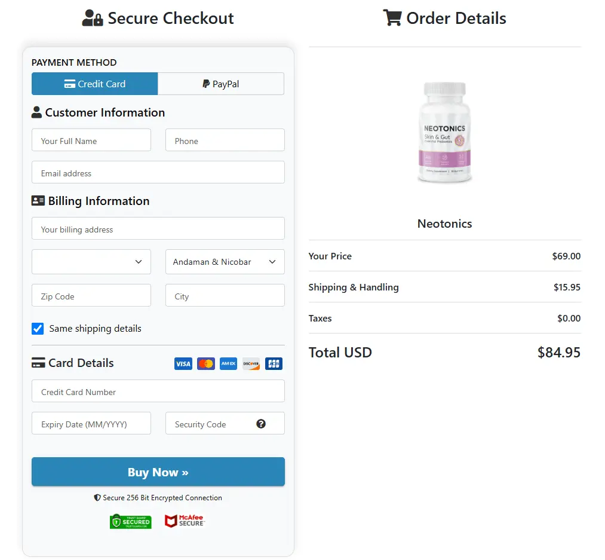Focus the Your Full Name field
605x560 pixels.
tap(91, 141)
